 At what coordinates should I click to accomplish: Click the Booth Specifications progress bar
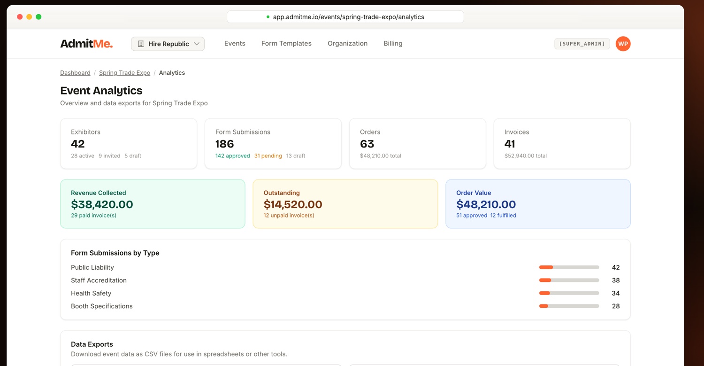(x=569, y=306)
